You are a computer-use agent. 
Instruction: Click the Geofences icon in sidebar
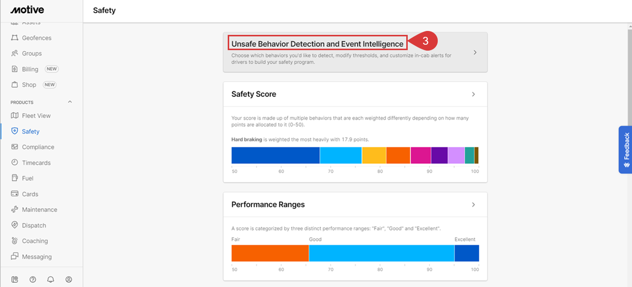coord(15,38)
